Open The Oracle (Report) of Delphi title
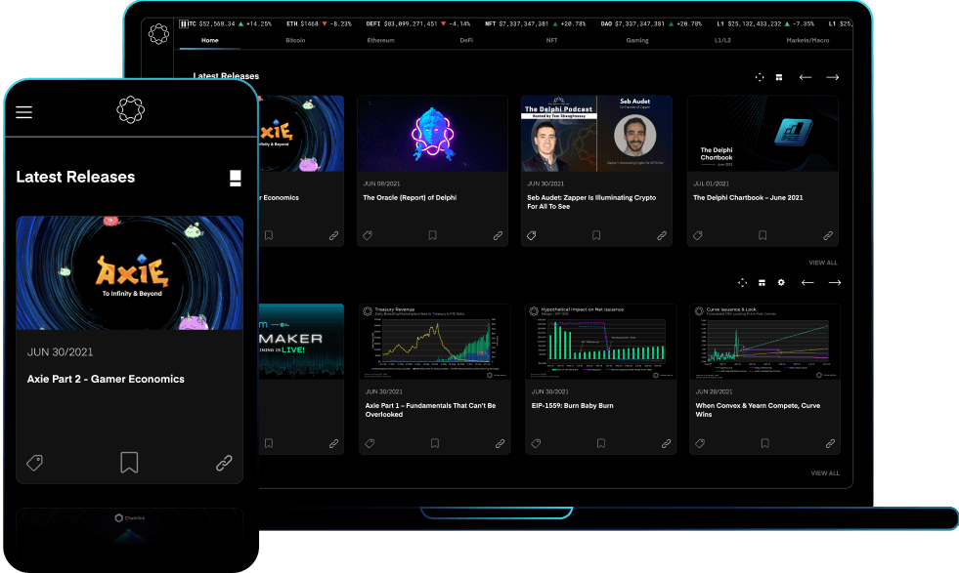The width and height of the screenshot is (959, 573). point(410,198)
